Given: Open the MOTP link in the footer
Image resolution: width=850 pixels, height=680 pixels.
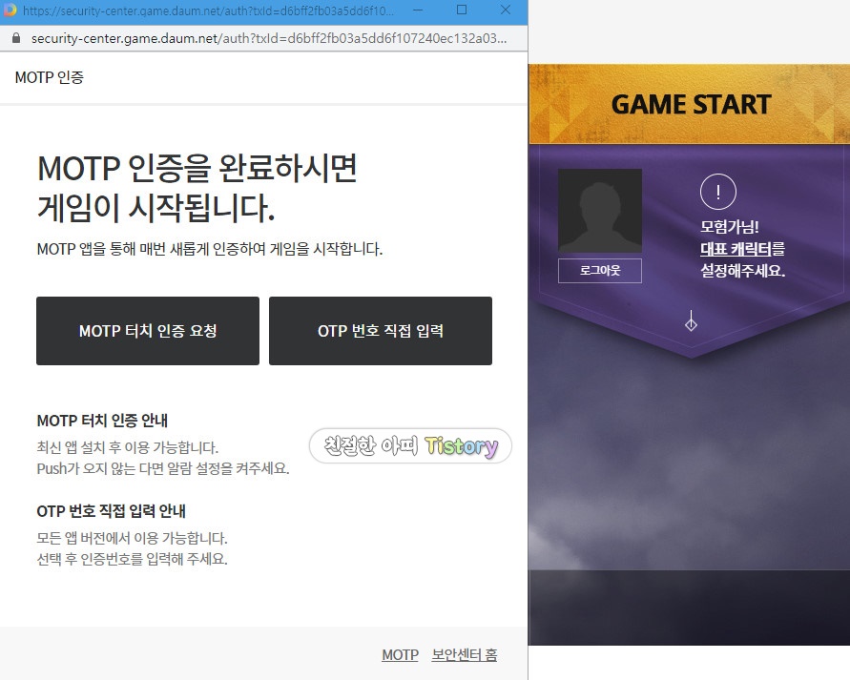Looking at the screenshot, I should (x=400, y=654).
